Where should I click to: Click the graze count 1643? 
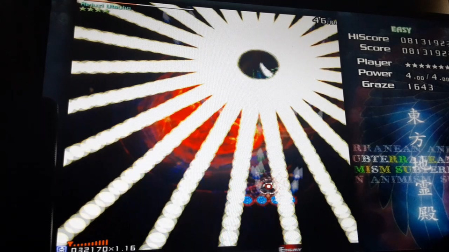pos(420,87)
